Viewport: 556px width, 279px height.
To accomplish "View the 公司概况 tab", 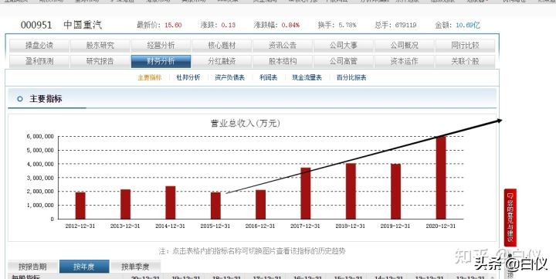I will click(404, 46).
